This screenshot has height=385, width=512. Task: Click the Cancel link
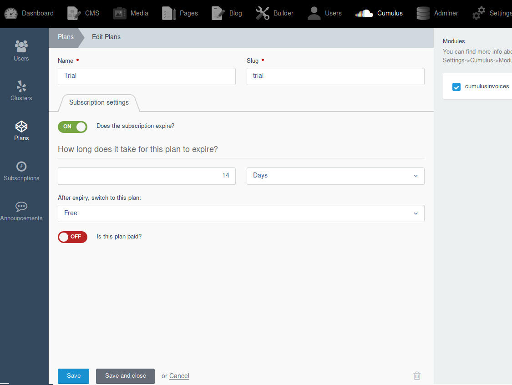point(179,376)
